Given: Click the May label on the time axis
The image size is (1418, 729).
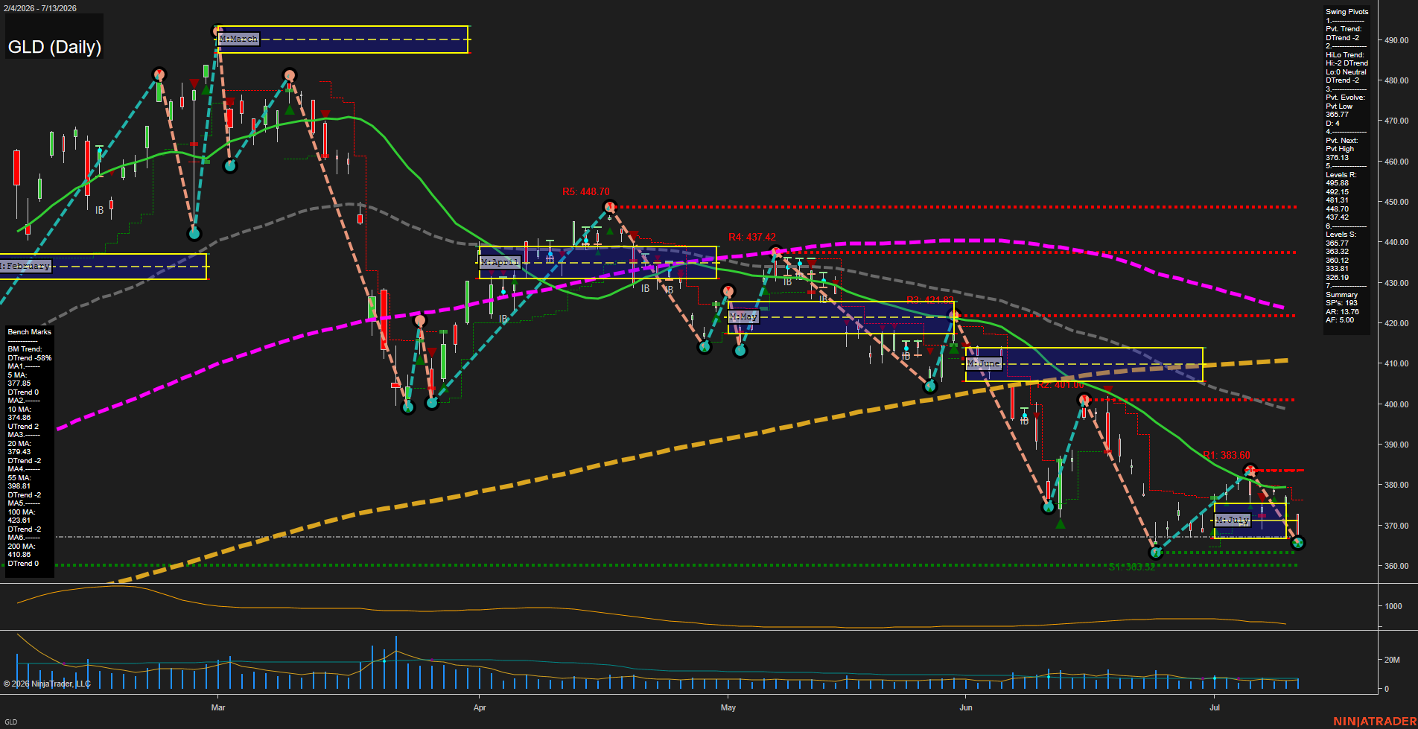Looking at the screenshot, I should point(728,707).
